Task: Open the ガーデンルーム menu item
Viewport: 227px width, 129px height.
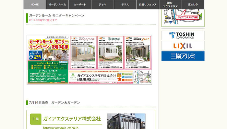Action: [x=57, y=5]
